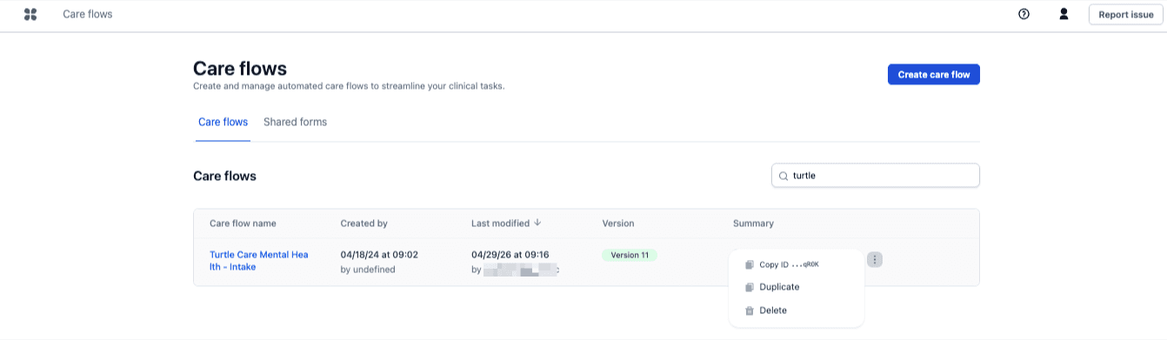Open Turtle Care Mental Health - Intake
Screen dimensions: 1167x340
pyautogui.click(x=259, y=261)
